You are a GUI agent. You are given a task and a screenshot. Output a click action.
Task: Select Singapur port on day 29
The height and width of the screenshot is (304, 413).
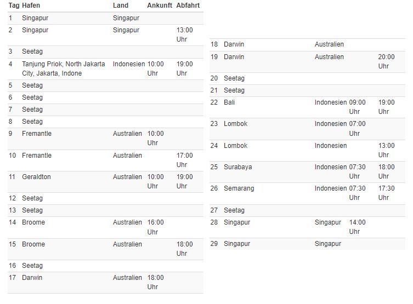coord(237,244)
